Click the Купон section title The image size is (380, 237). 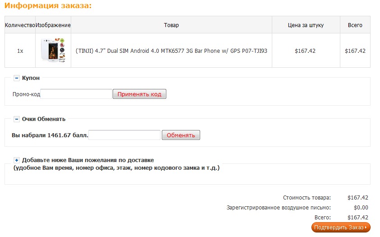31,78
